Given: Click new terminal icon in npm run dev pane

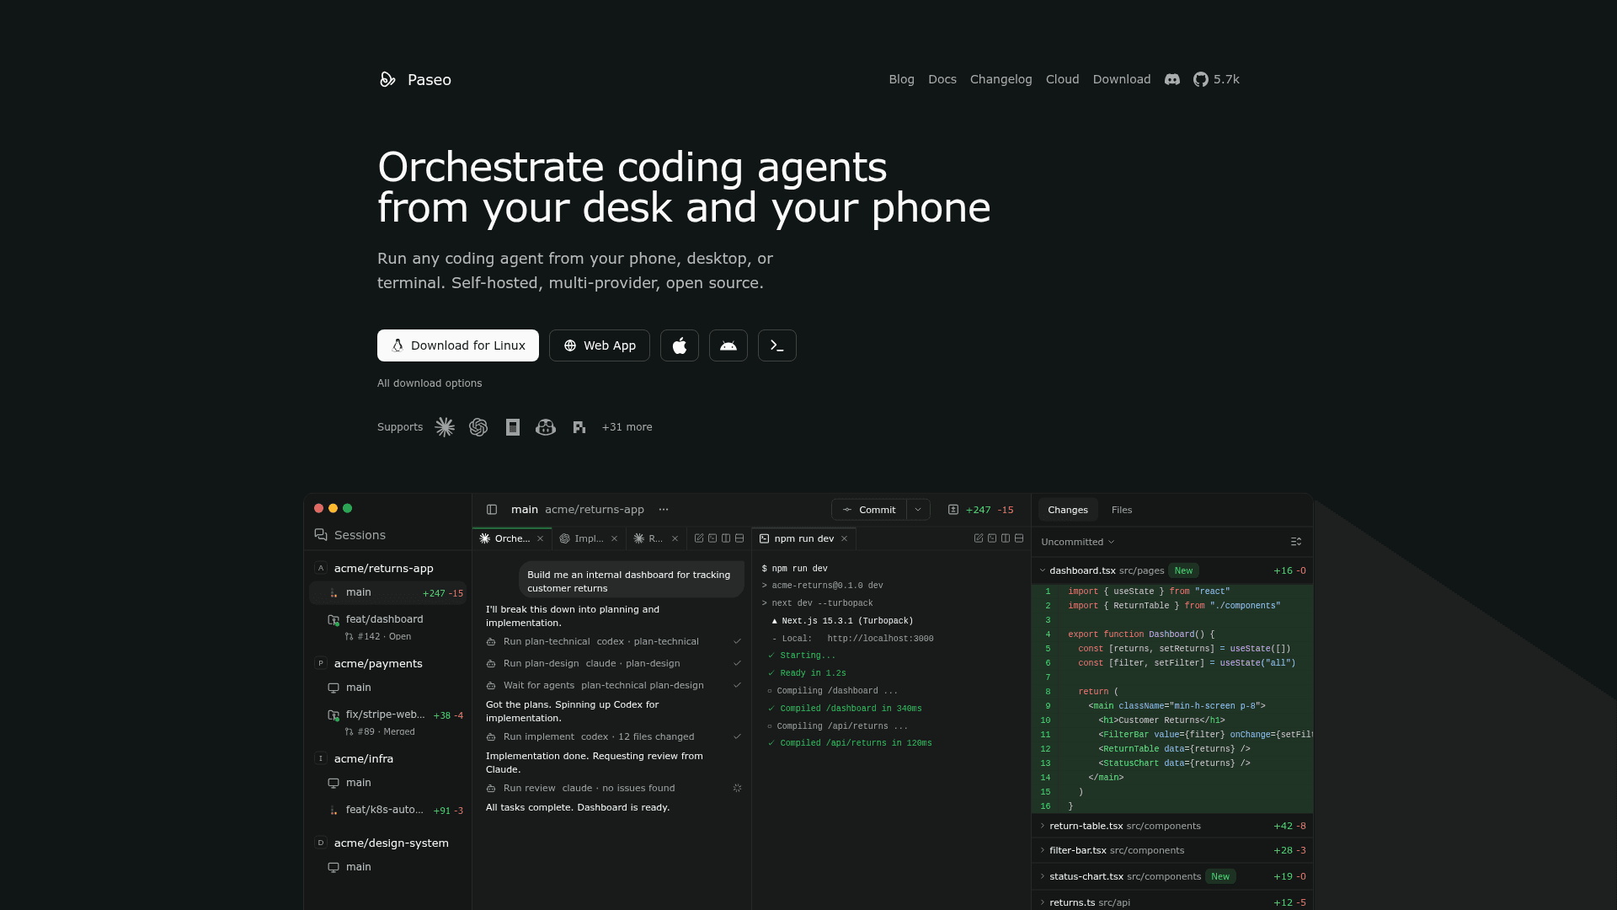Looking at the screenshot, I should tap(992, 538).
